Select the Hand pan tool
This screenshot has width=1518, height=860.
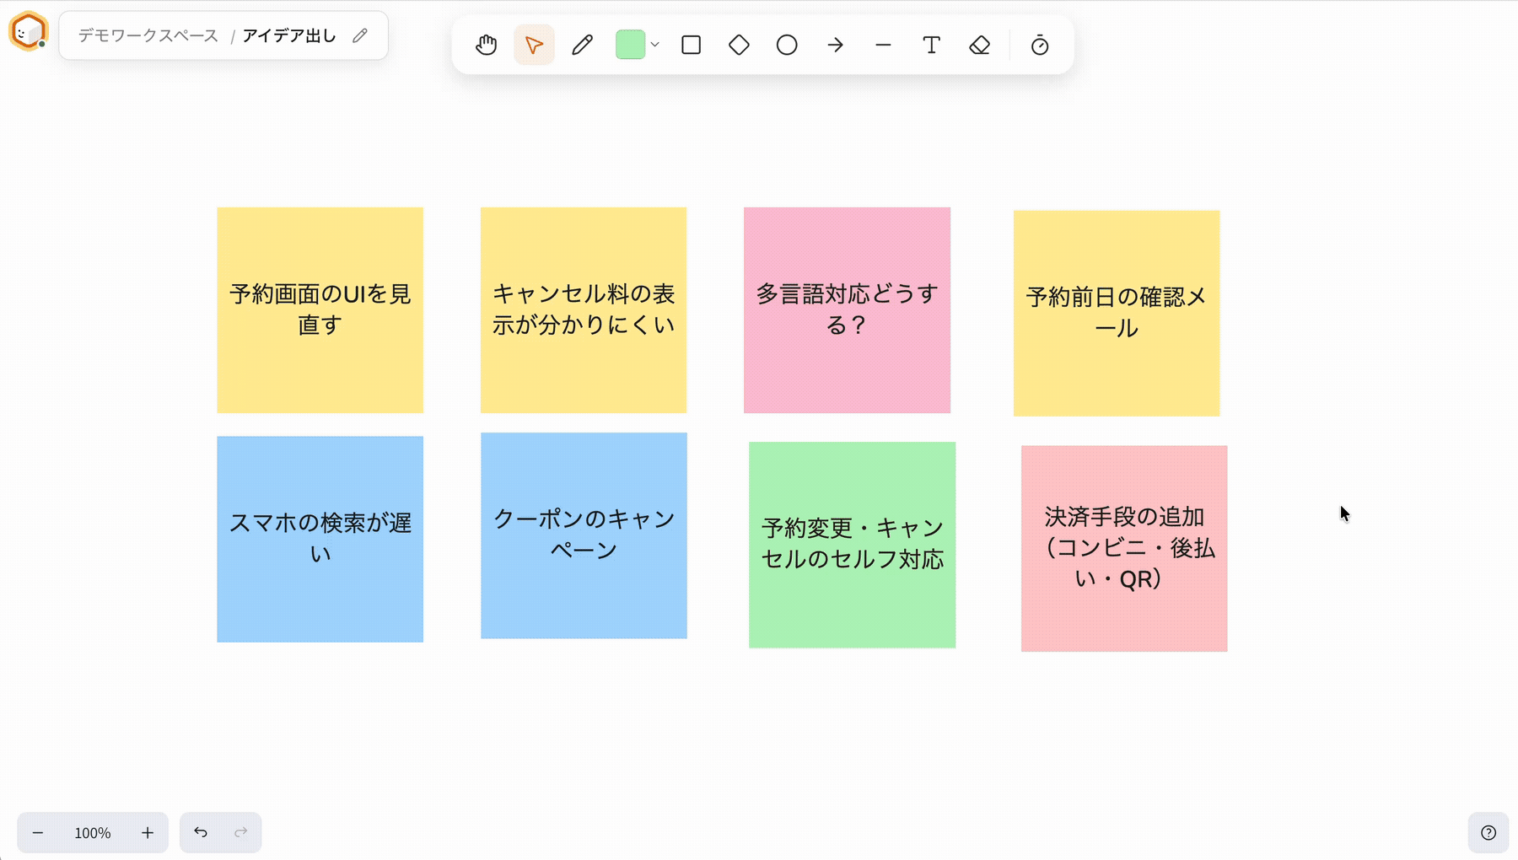486,45
